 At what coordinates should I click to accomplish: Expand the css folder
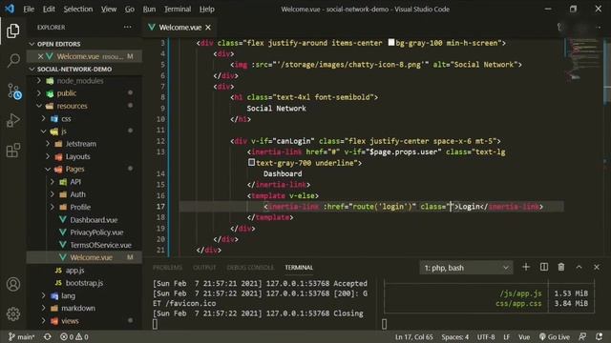click(x=43, y=118)
